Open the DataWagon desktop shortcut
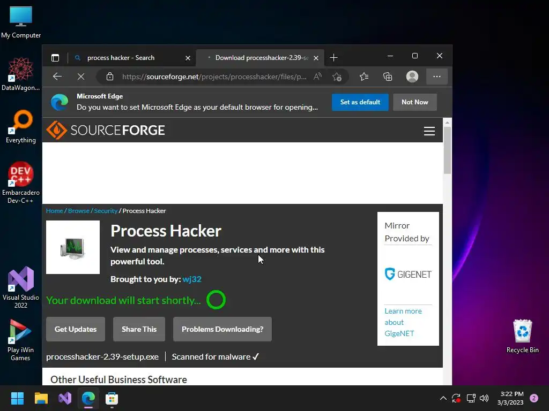This screenshot has height=411, width=549. pyautogui.click(x=21, y=74)
